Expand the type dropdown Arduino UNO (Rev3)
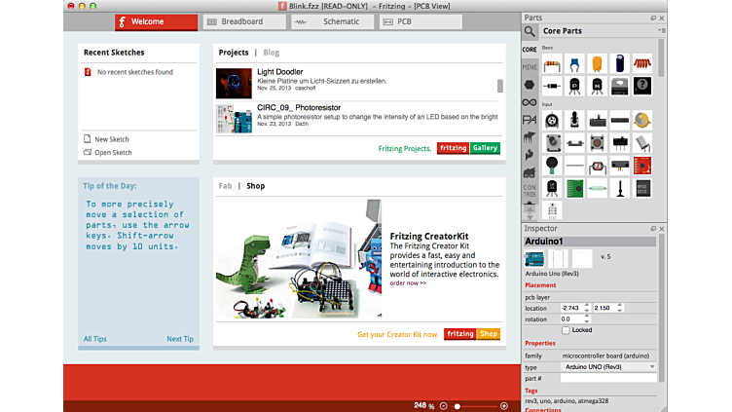 (608, 367)
